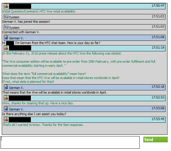Image resolution: width=171 pixels, height=151 pixels.
Task: Click the System icon above 'has joined this session'
Action: tap(6, 17)
